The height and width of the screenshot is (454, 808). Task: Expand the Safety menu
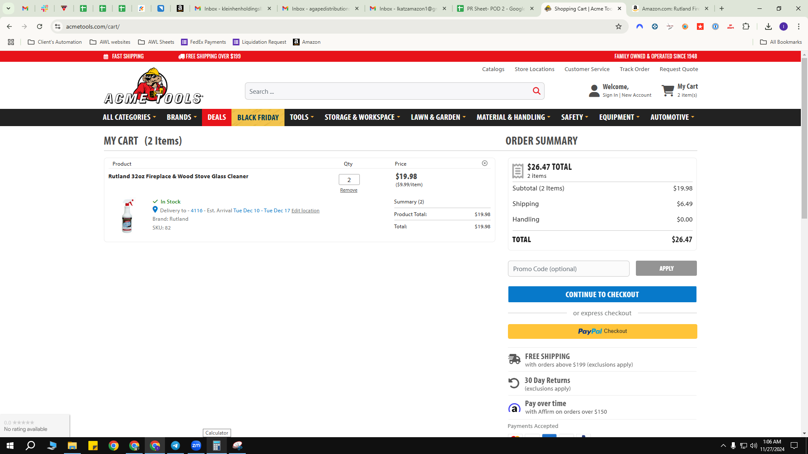pos(574,117)
